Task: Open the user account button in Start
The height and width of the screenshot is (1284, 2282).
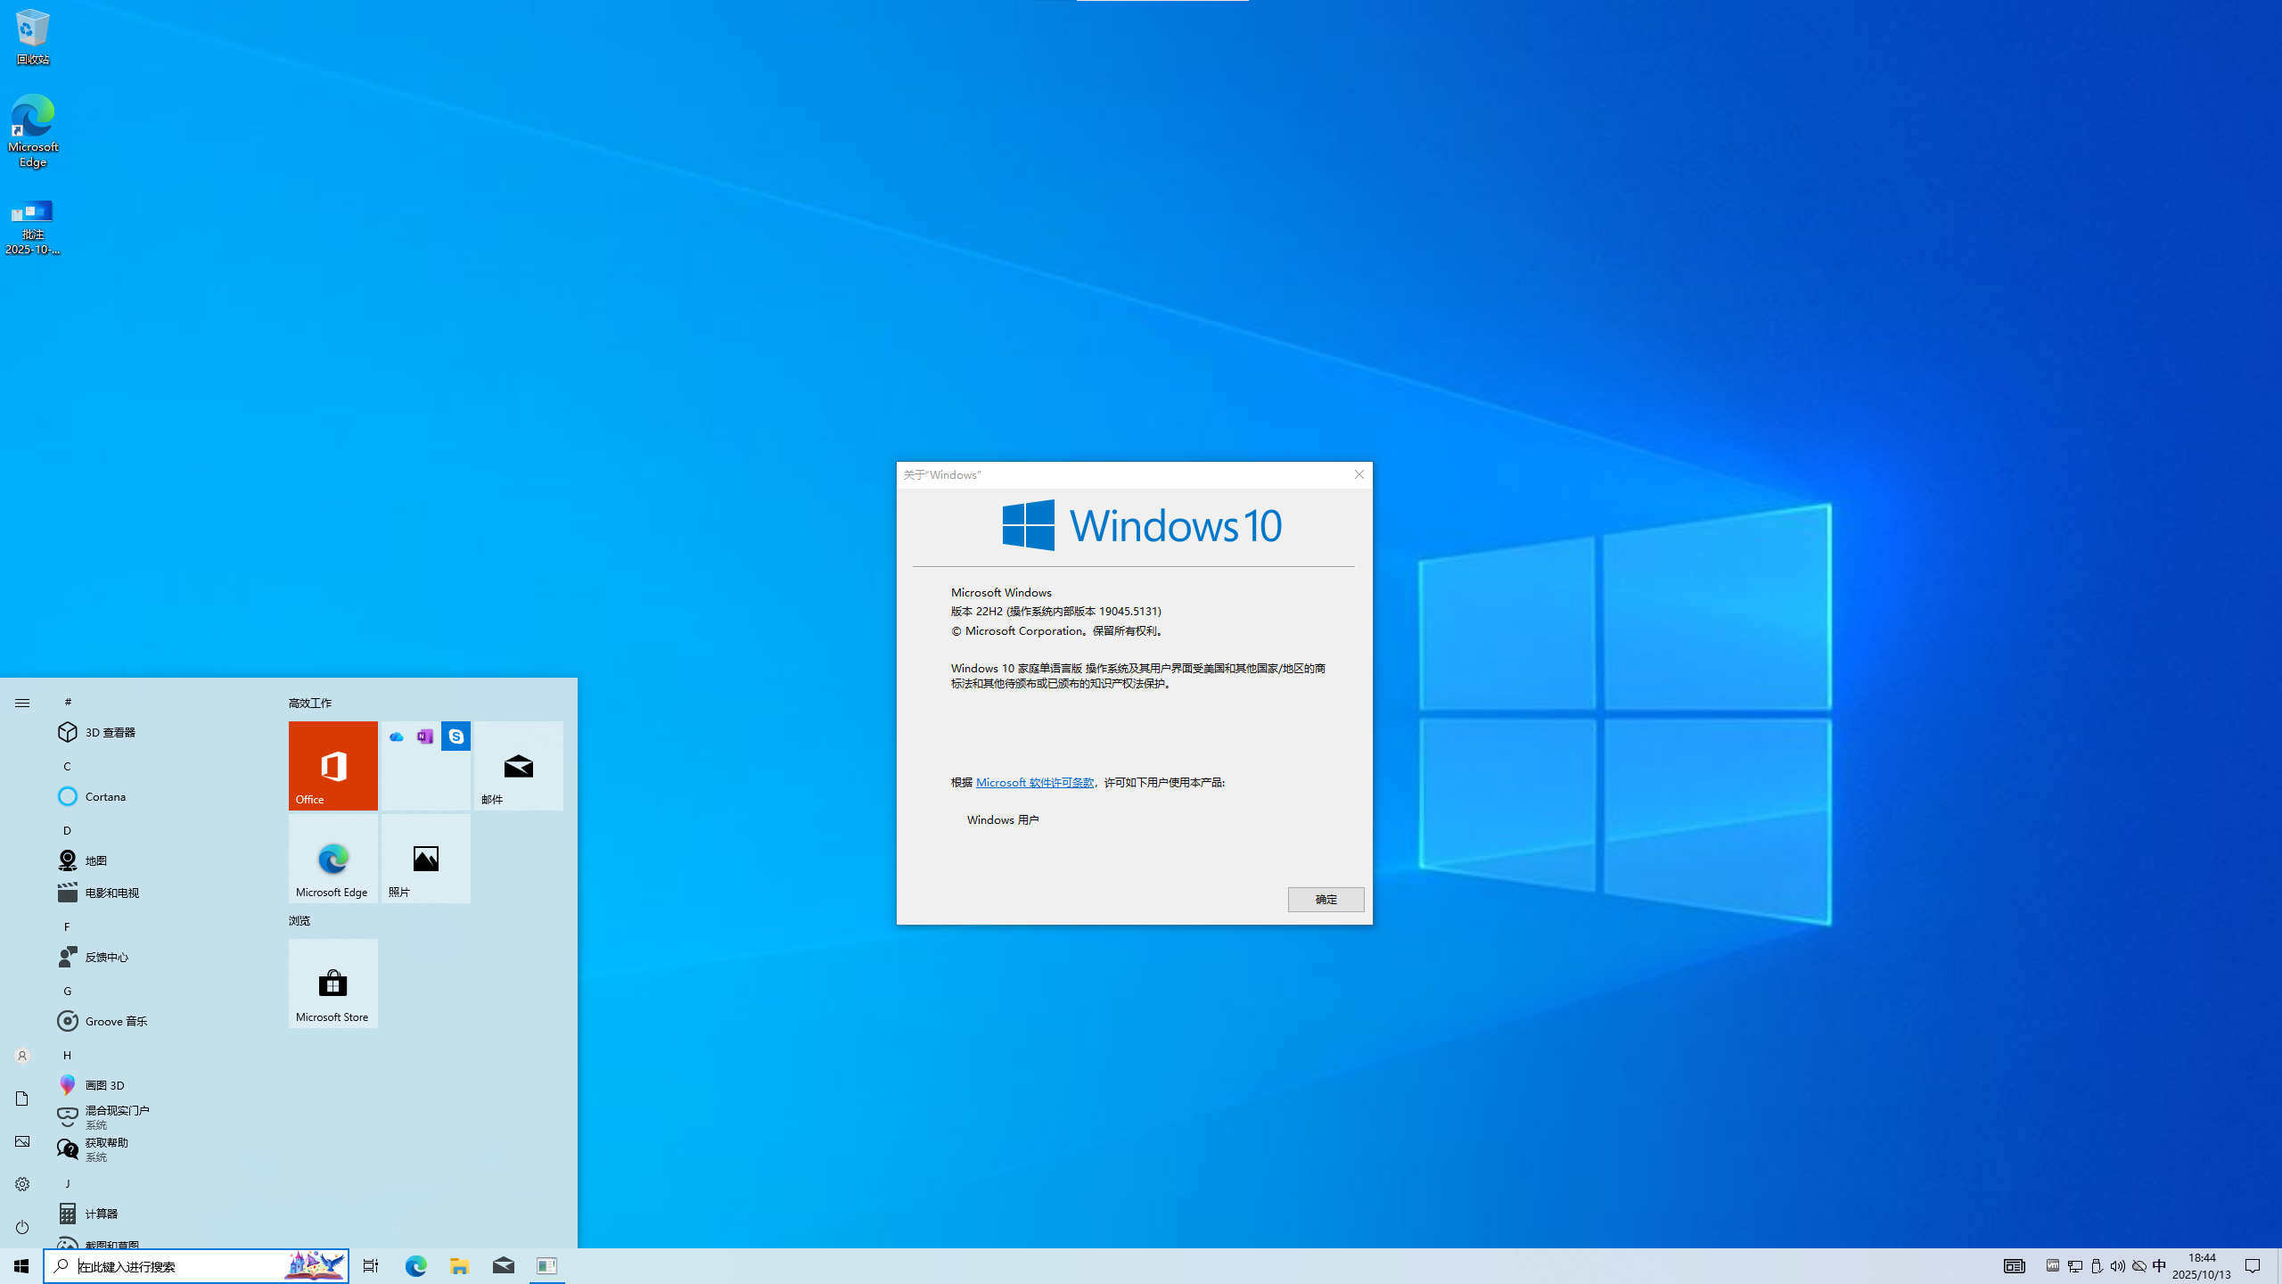Action: click(22, 1056)
